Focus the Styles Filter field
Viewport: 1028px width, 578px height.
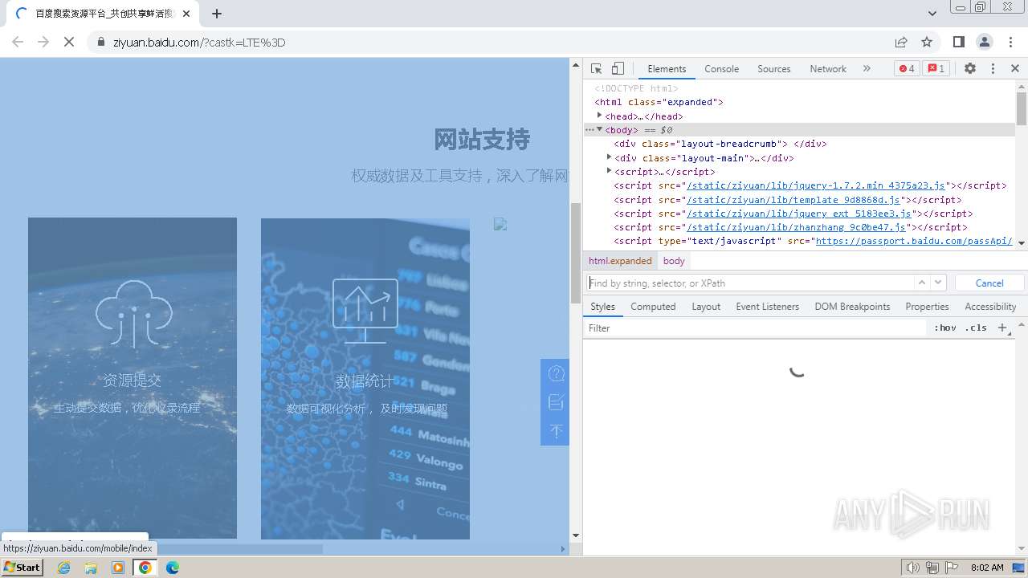755,328
